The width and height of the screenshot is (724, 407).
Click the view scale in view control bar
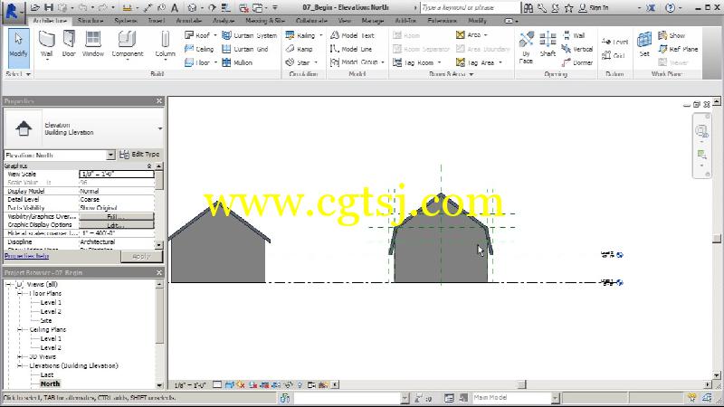pos(190,385)
